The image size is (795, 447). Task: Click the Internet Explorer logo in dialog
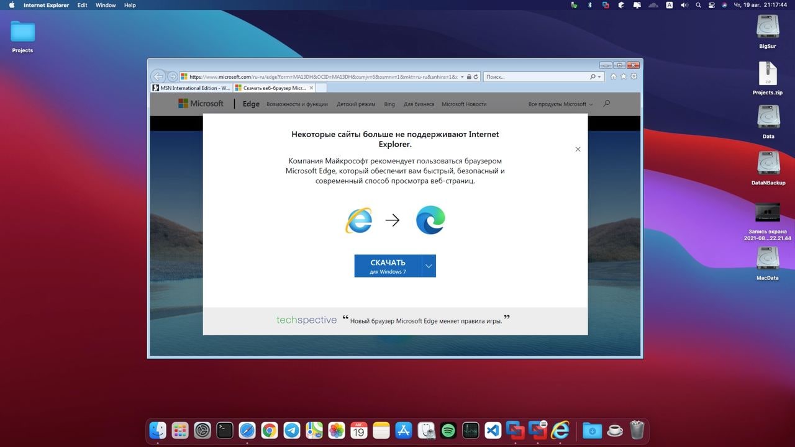[359, 220]
